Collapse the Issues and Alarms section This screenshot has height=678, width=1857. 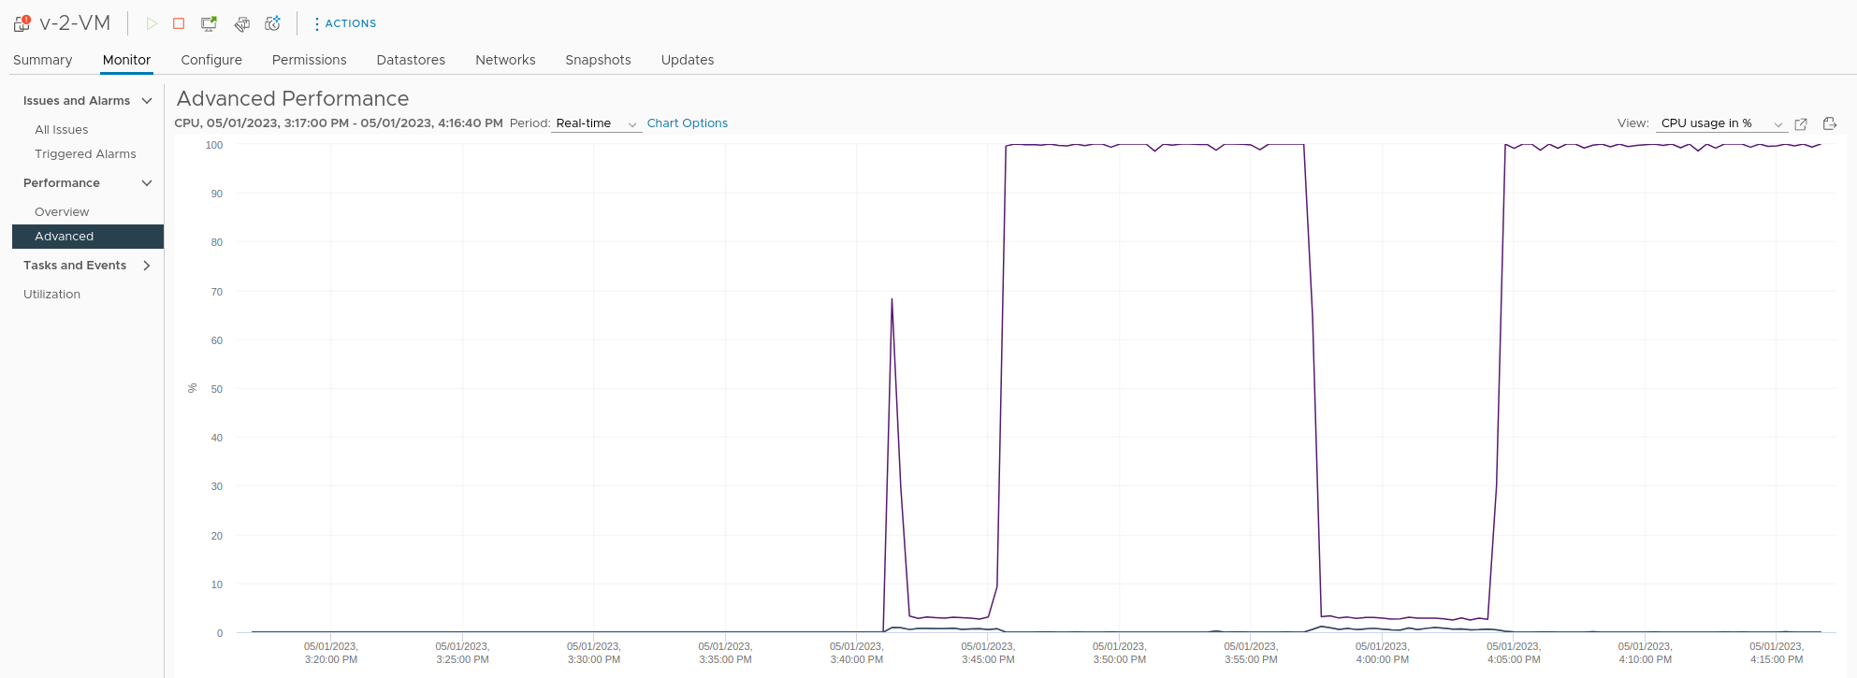click(147, 101)
